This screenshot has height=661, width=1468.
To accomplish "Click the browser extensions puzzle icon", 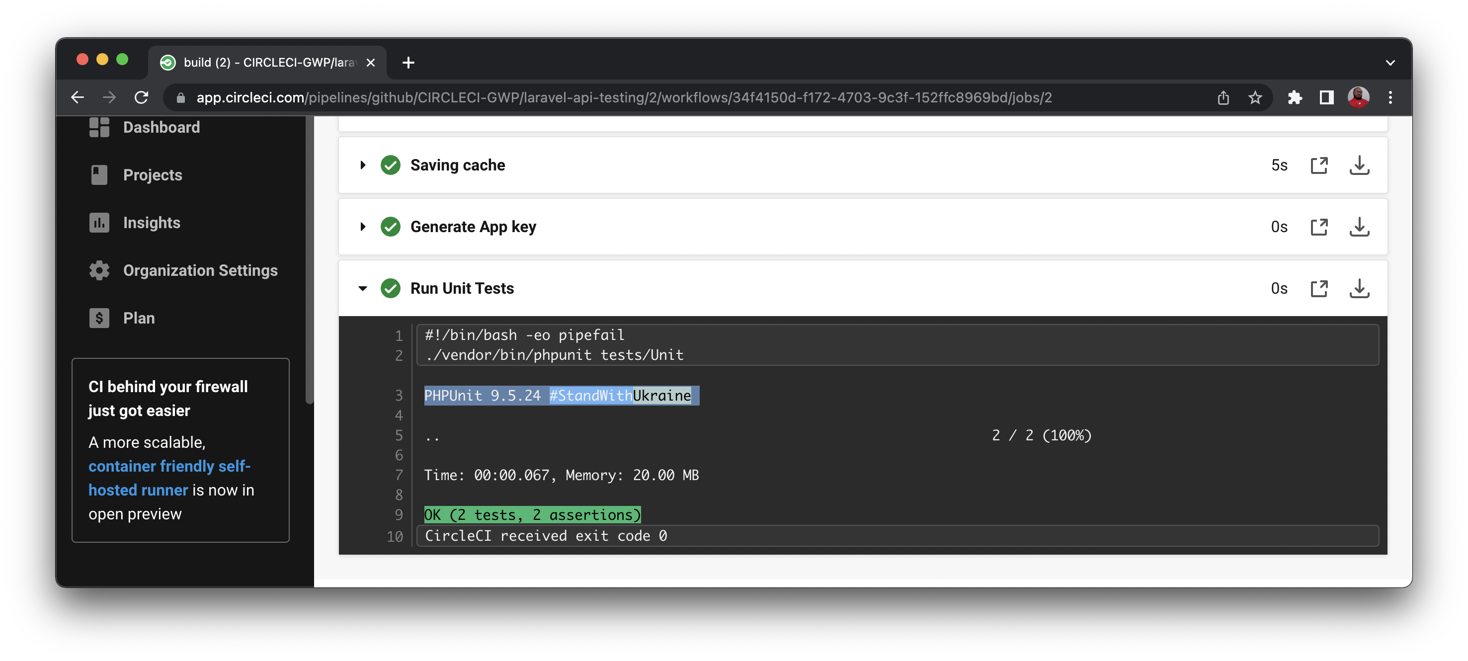I will (x=1295, y=97).
